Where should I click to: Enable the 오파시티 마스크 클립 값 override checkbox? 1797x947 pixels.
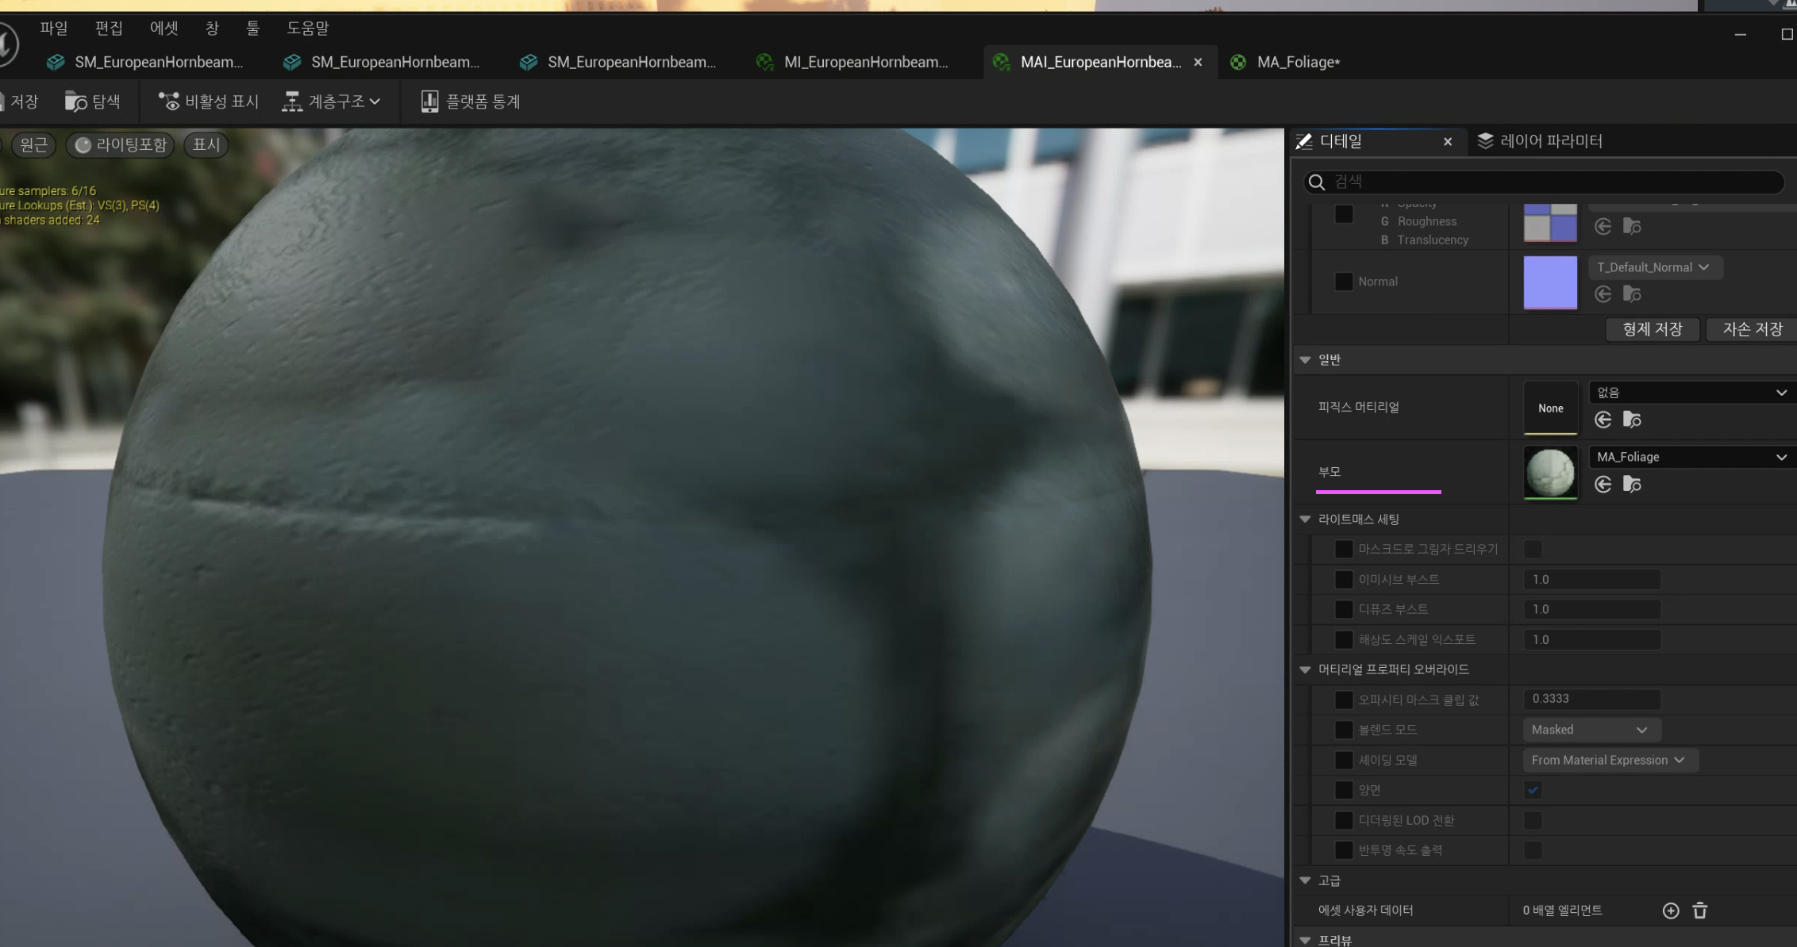(1343, 700)
